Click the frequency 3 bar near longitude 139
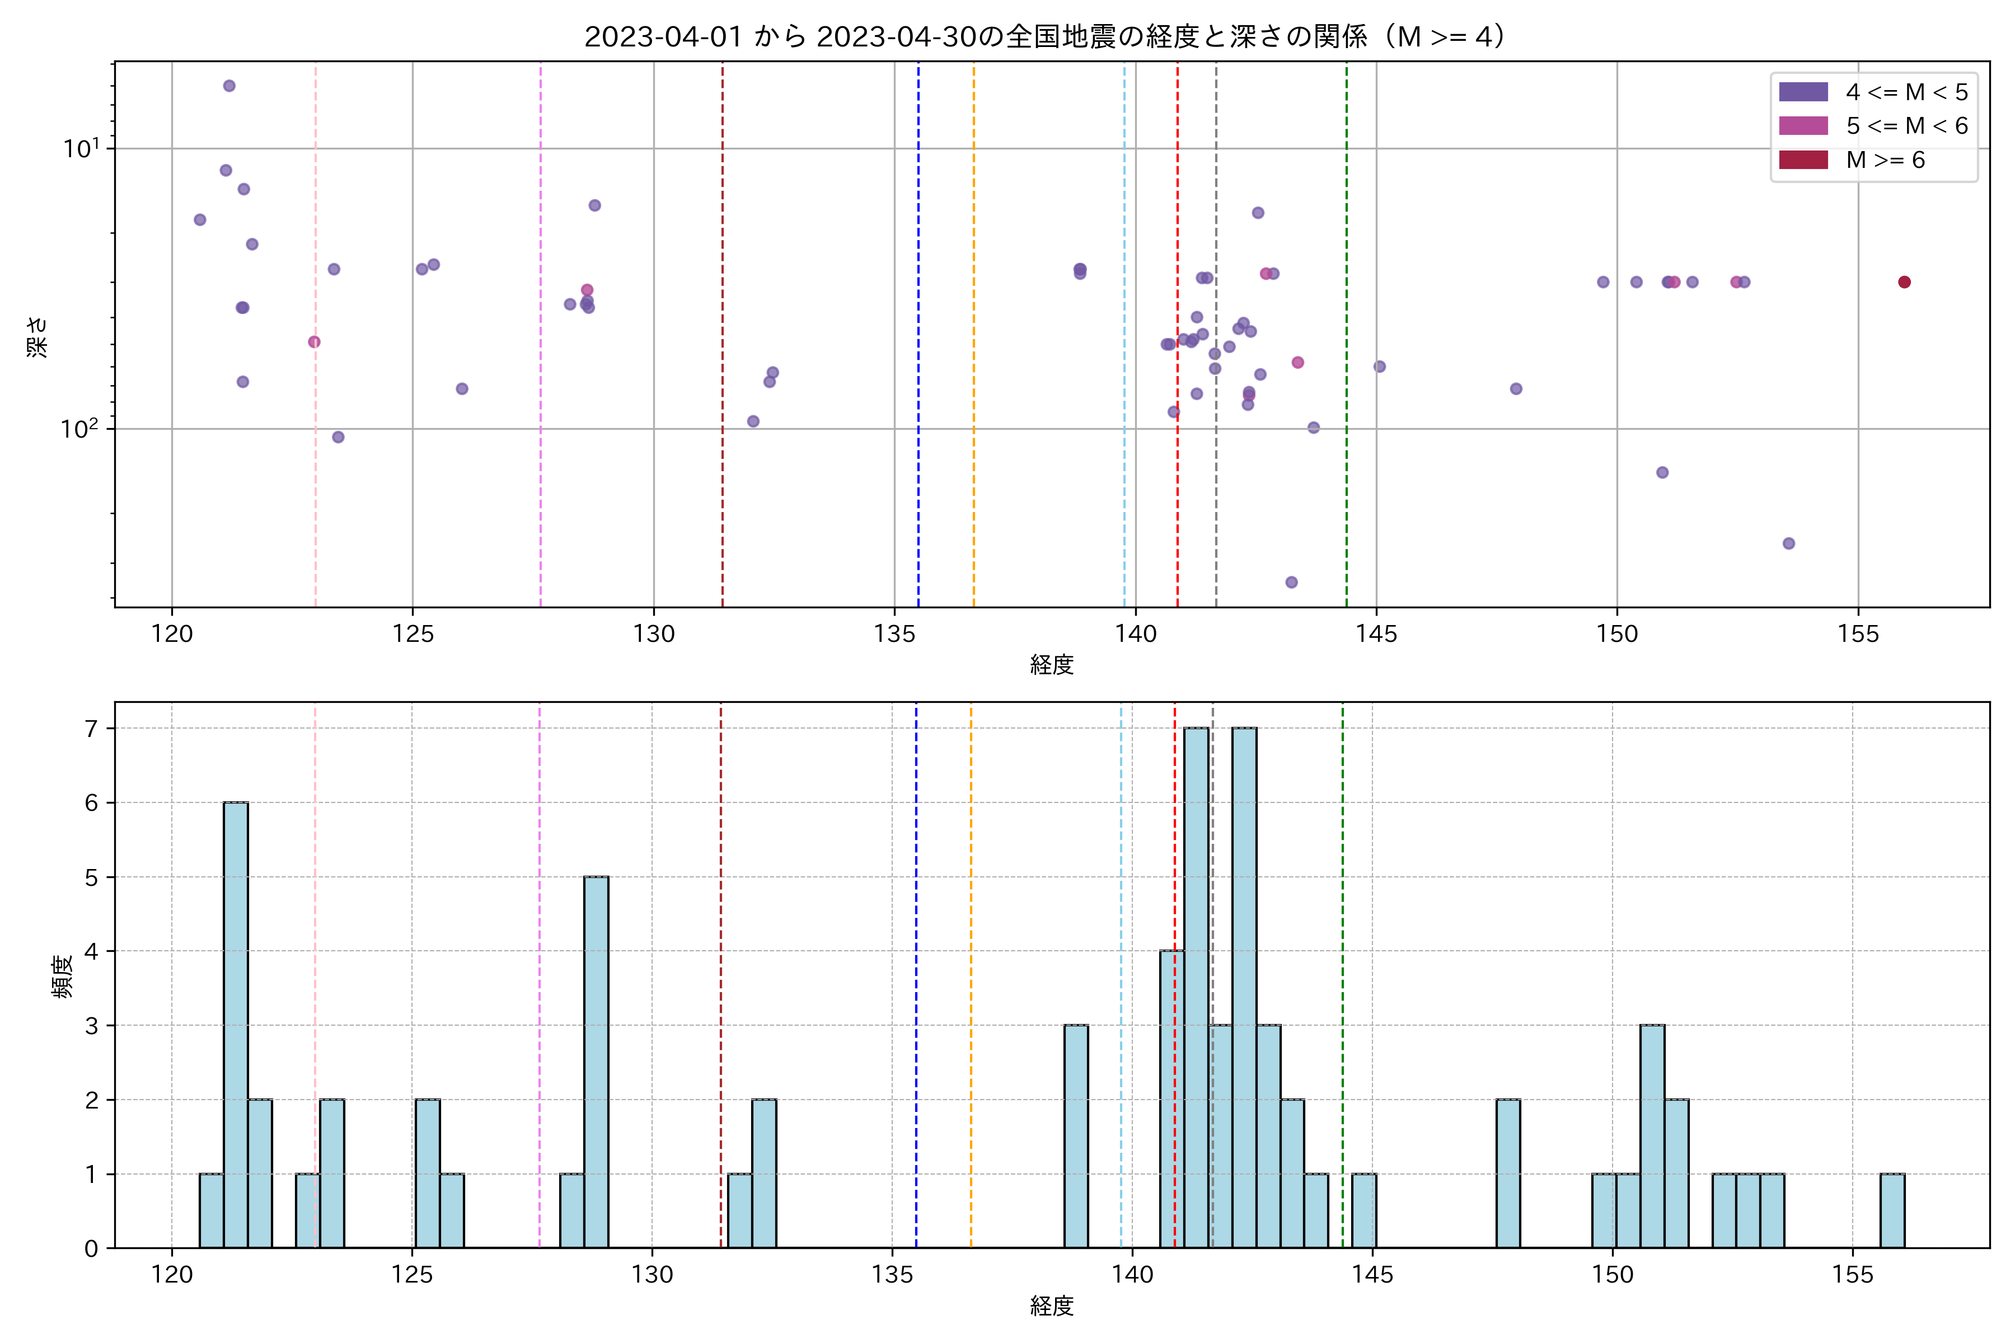Screen dimensions: 2015x1343 point(1076,1136)
